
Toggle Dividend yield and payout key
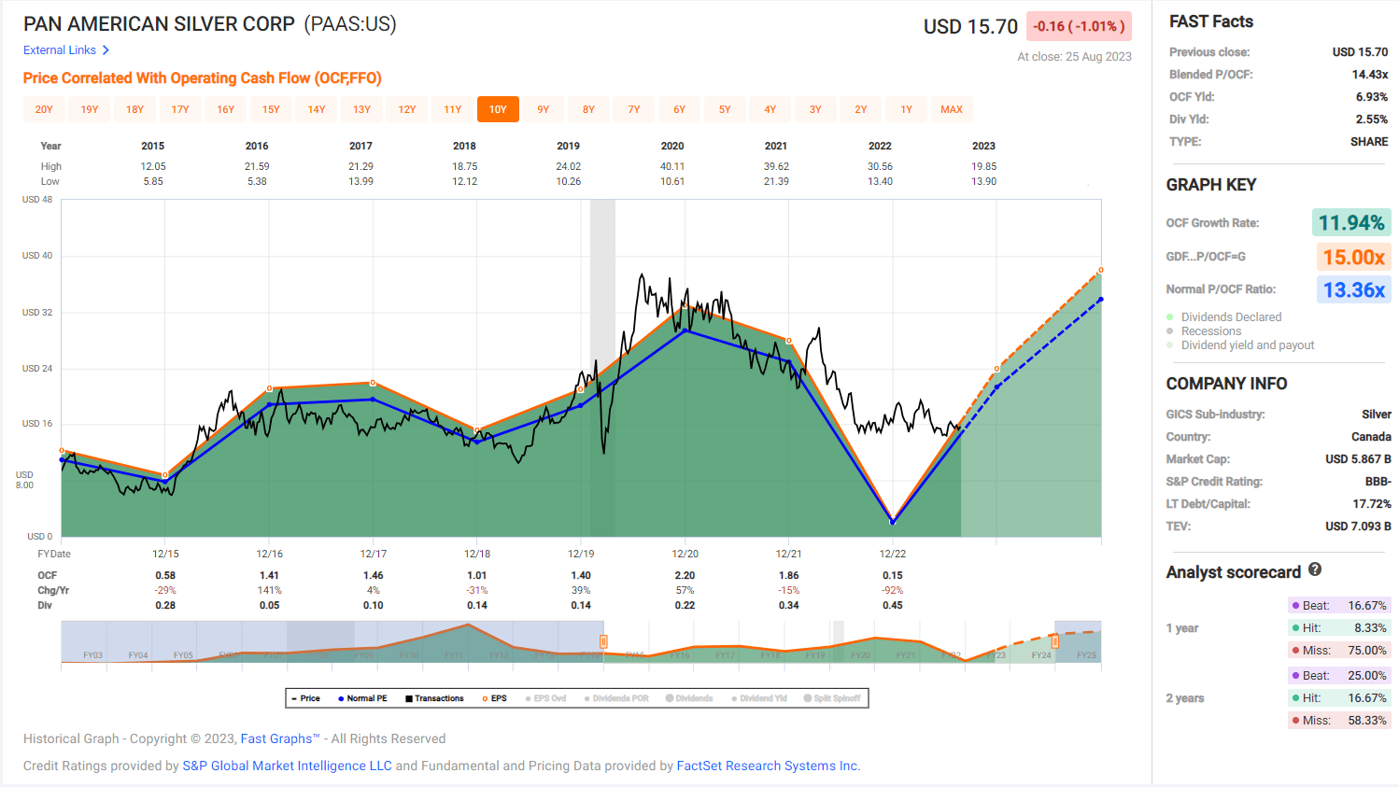tap(1240, 345)
